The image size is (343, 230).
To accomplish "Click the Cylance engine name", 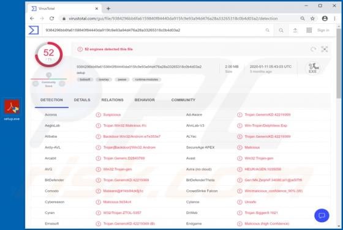I will 192,202.
